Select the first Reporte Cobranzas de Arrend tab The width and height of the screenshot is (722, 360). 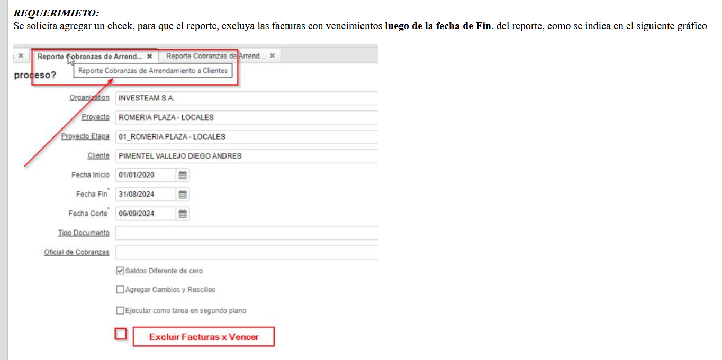[x=89, y=56]
